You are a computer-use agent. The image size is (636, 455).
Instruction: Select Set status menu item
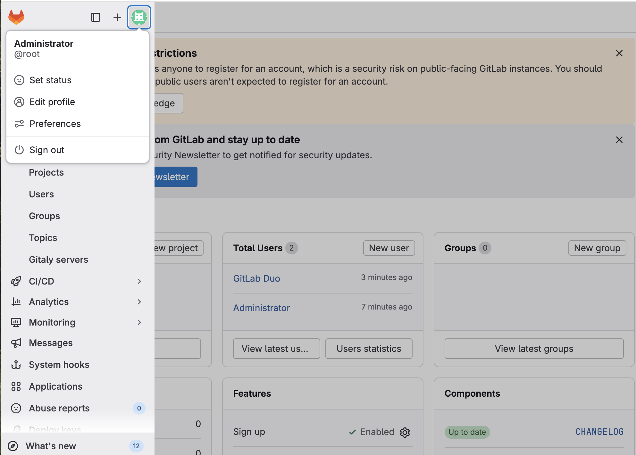pos(78,80)
